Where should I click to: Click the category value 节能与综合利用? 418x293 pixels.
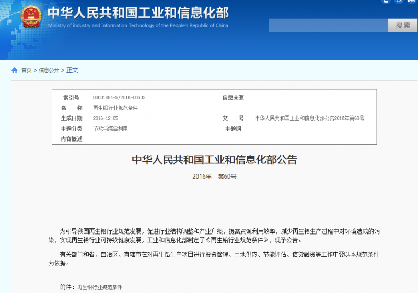tap(110, 128)
